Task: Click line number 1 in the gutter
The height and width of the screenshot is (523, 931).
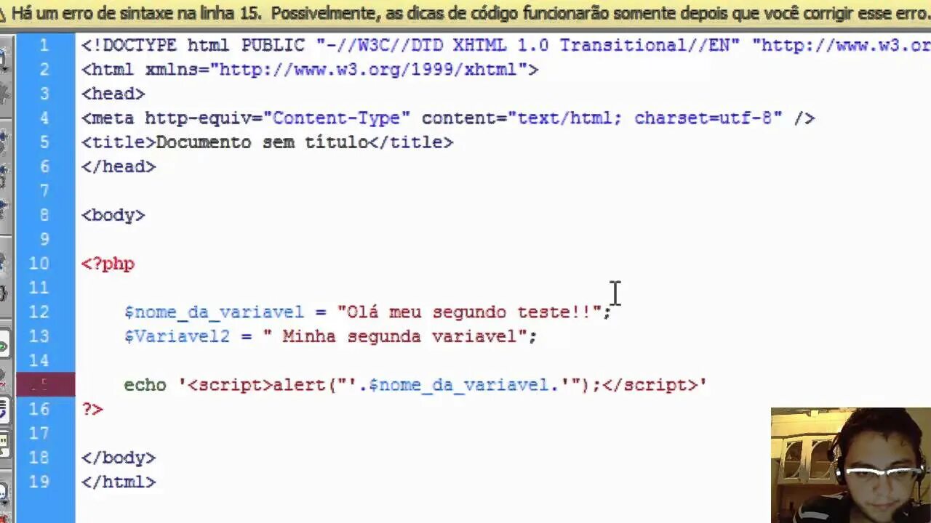Action: click(45, 45)
